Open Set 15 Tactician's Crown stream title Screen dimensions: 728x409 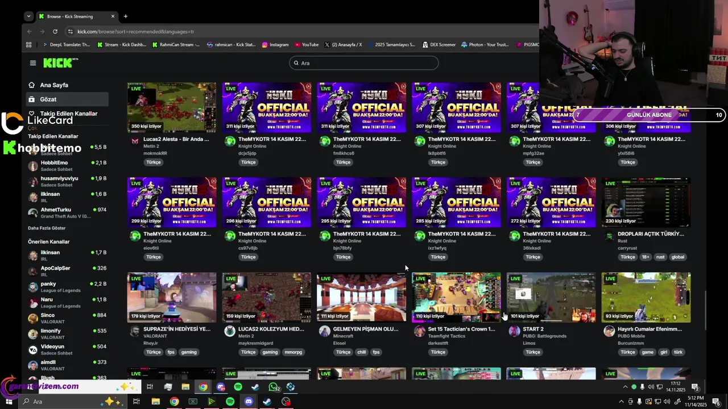[461, 329]
